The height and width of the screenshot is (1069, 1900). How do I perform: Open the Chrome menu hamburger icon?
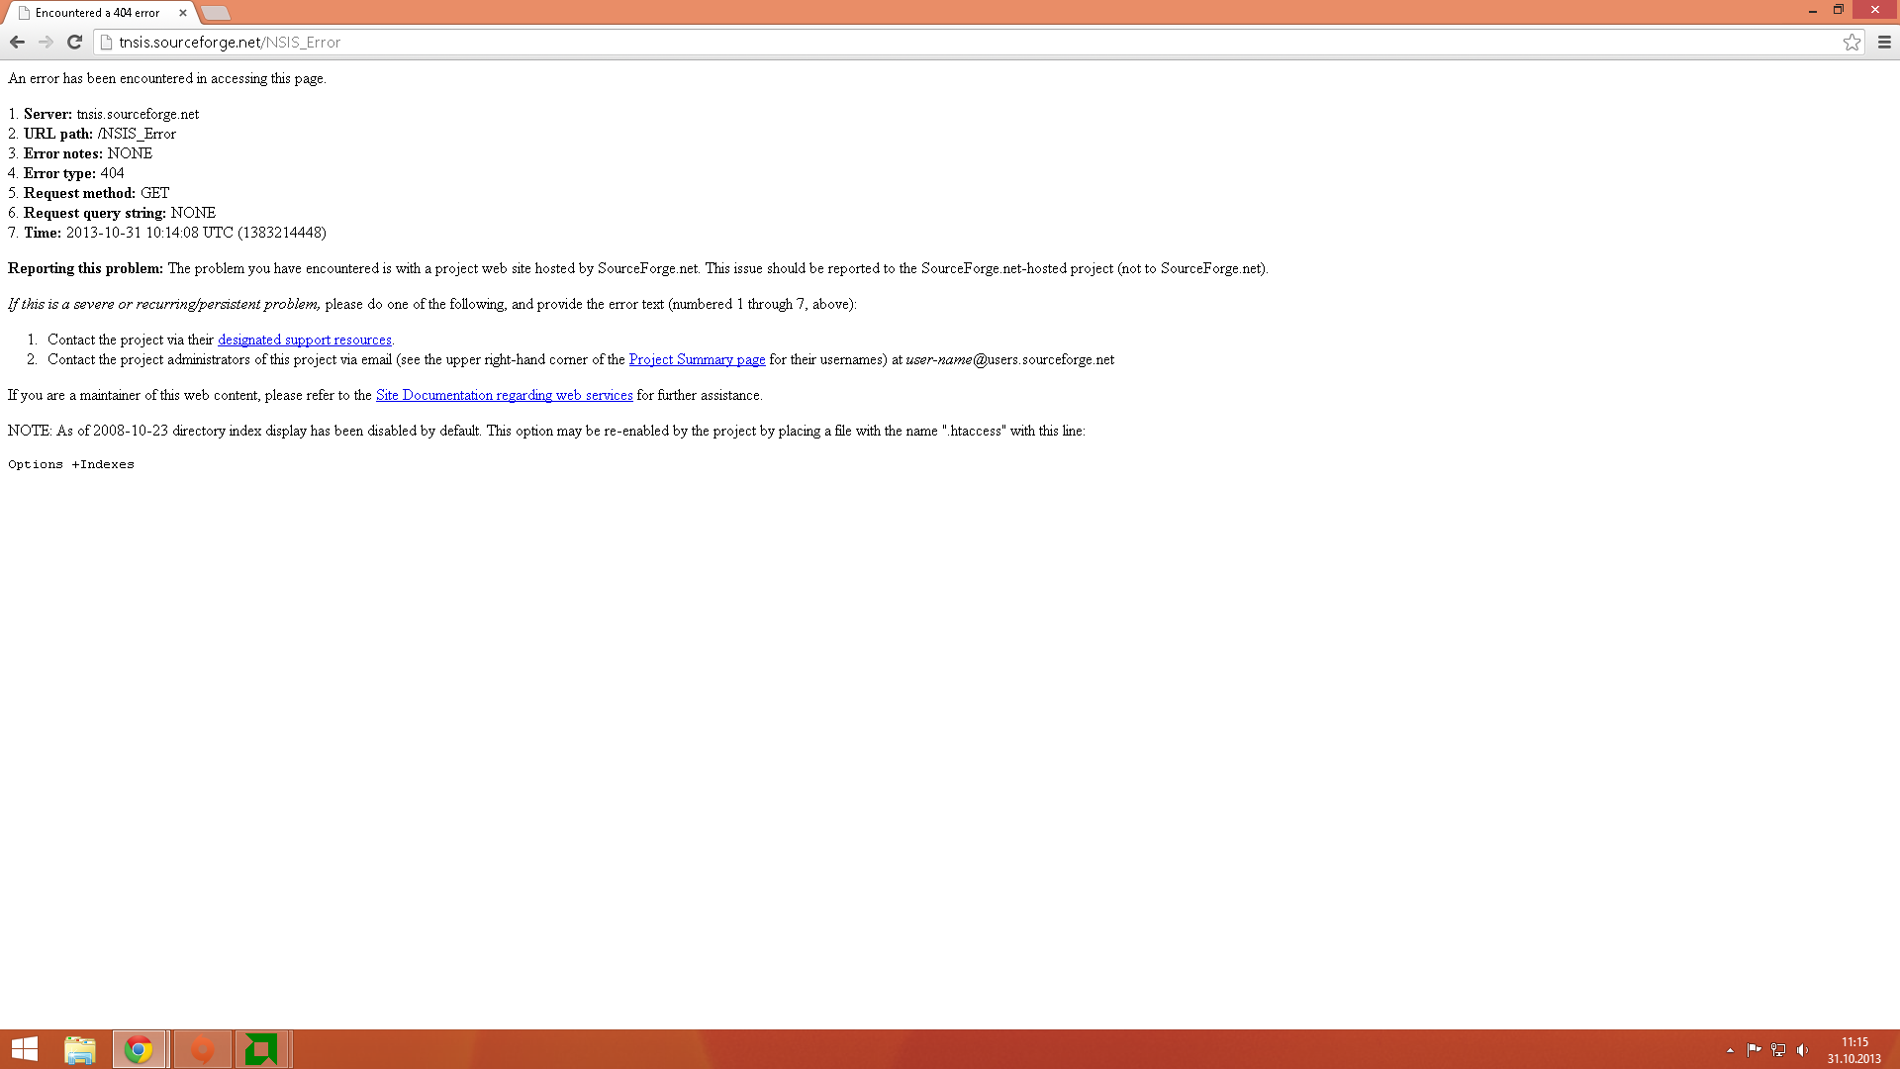tap(1884, 42)
